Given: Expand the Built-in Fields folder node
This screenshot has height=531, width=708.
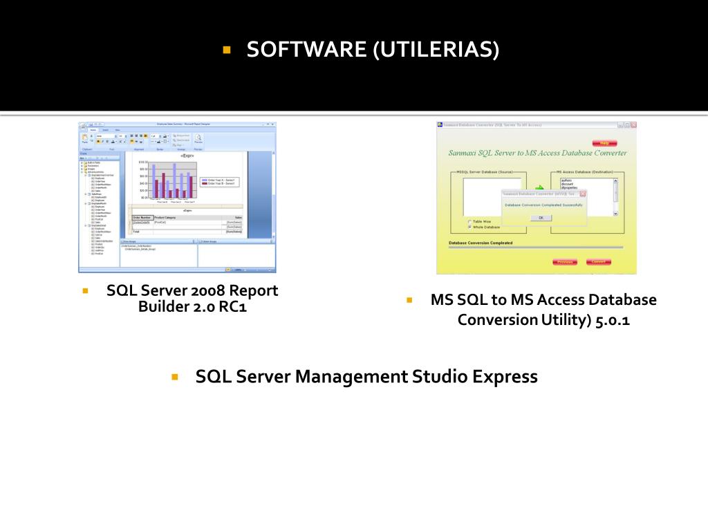Looking at the screenshot, I should click(82, 162).
